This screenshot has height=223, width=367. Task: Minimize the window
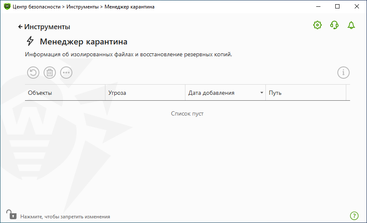pos(318,6)
